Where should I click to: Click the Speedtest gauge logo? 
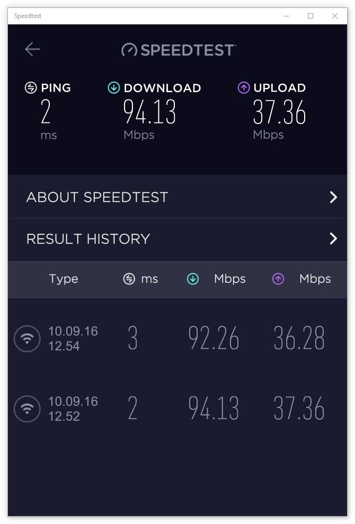tap(129, 50)
